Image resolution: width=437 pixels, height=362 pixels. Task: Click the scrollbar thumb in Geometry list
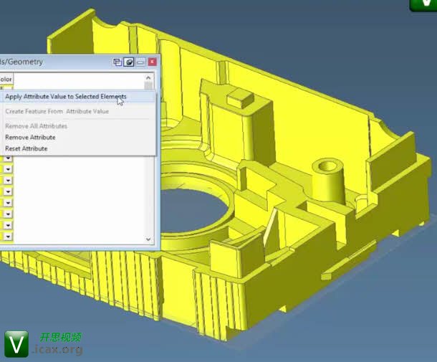[x=148, y=85]
